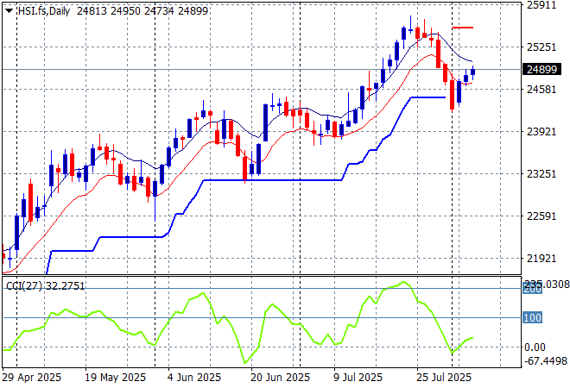Screen dimensions: 570x388
Task: Select the current price label 24899
Action: click(541, 69)
